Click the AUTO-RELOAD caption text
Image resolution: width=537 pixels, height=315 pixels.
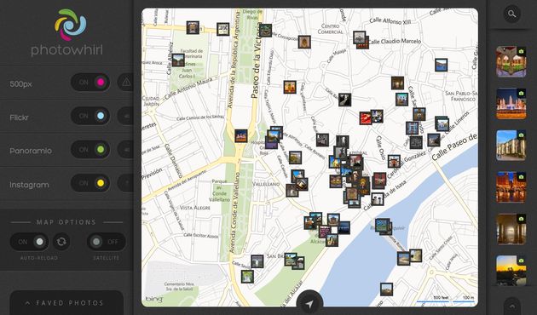coord(39,258)
